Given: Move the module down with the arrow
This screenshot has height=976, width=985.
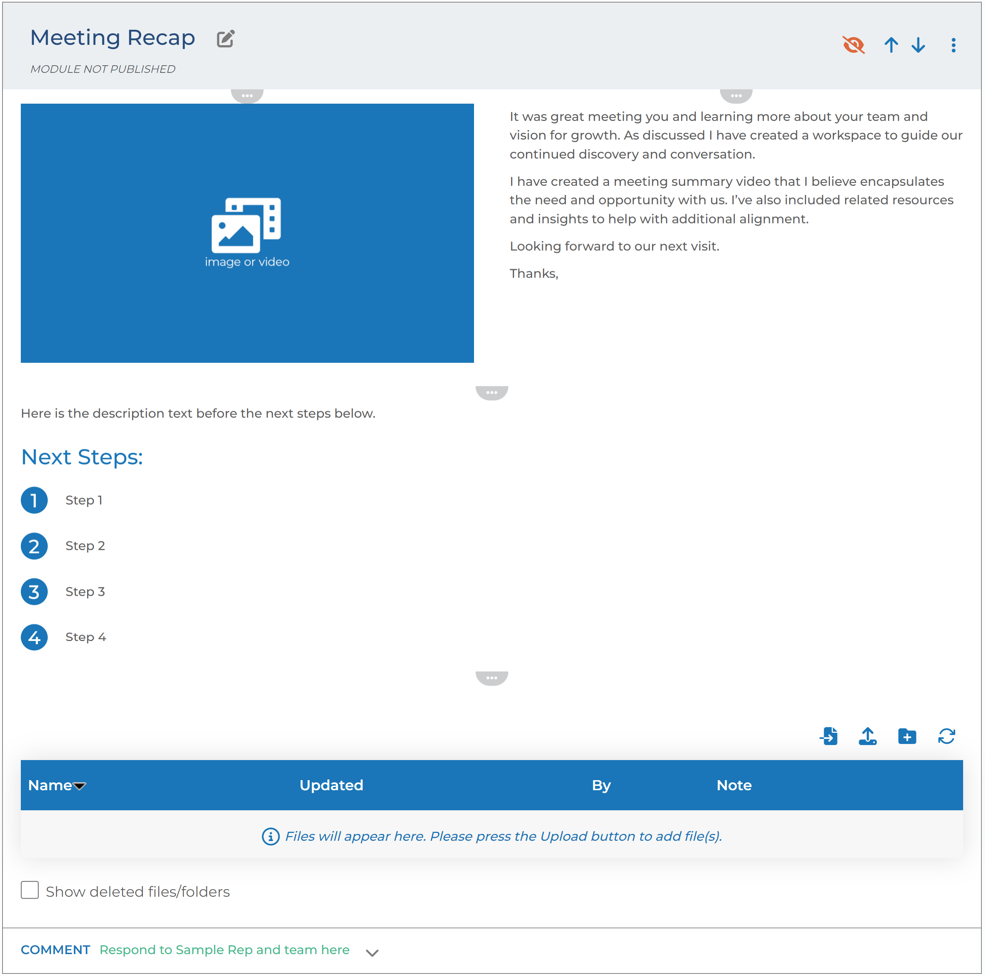Looking at the screenshot, I should coord(918,45).
